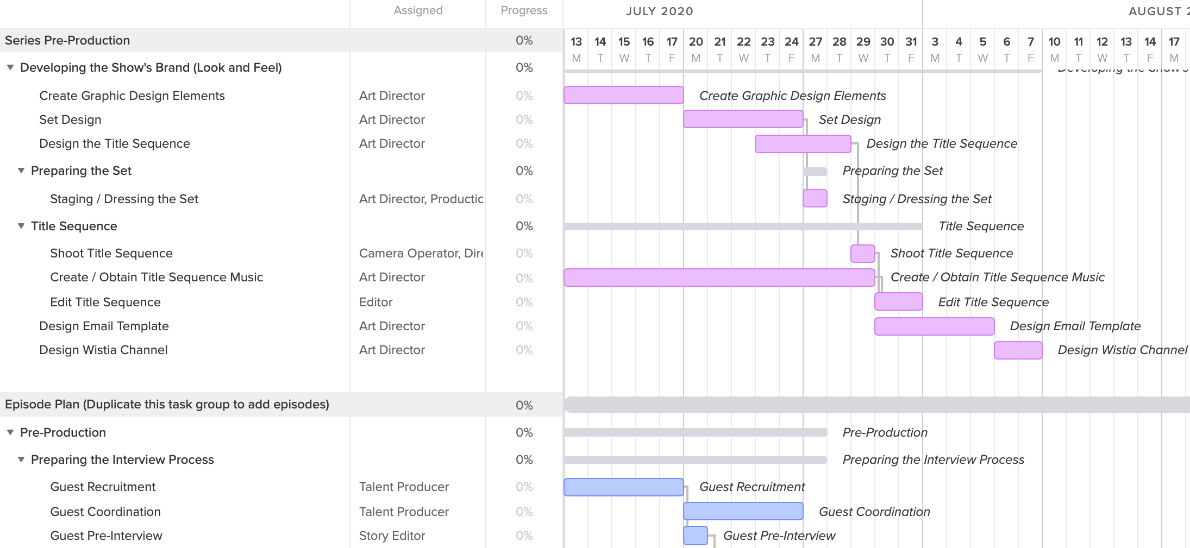The width and height of the screenshot is (1190, 548).
Task: Click the Assigned column header
Action: [x=418, y=10]
